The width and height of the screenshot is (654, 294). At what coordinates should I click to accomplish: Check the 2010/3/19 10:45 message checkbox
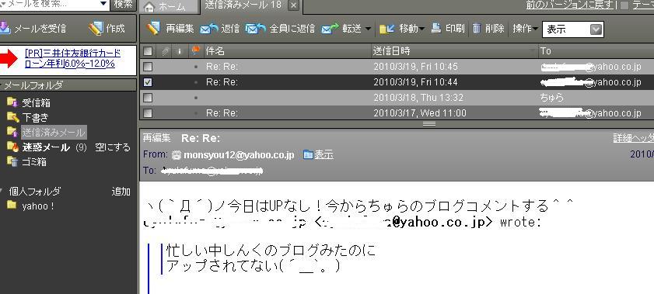(148, 67)
